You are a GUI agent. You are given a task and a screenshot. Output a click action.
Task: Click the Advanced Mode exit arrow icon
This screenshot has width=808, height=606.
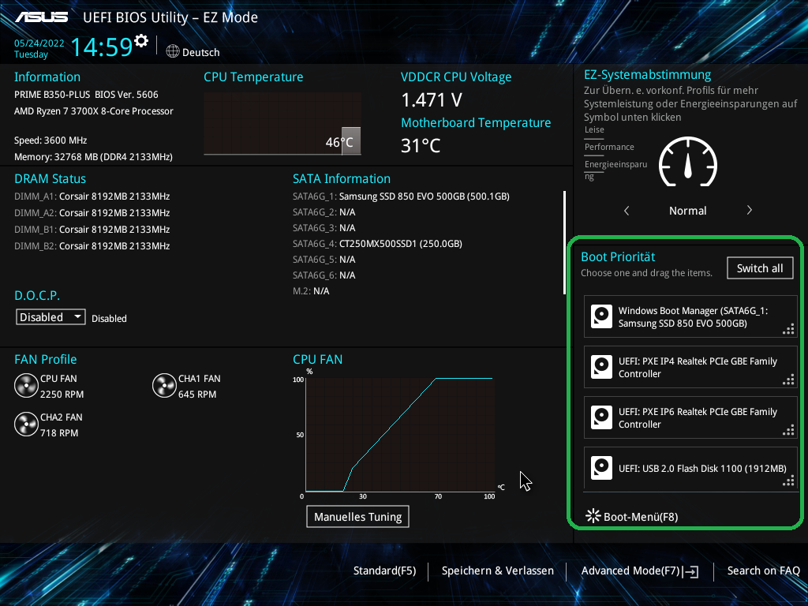click(690, 571)
